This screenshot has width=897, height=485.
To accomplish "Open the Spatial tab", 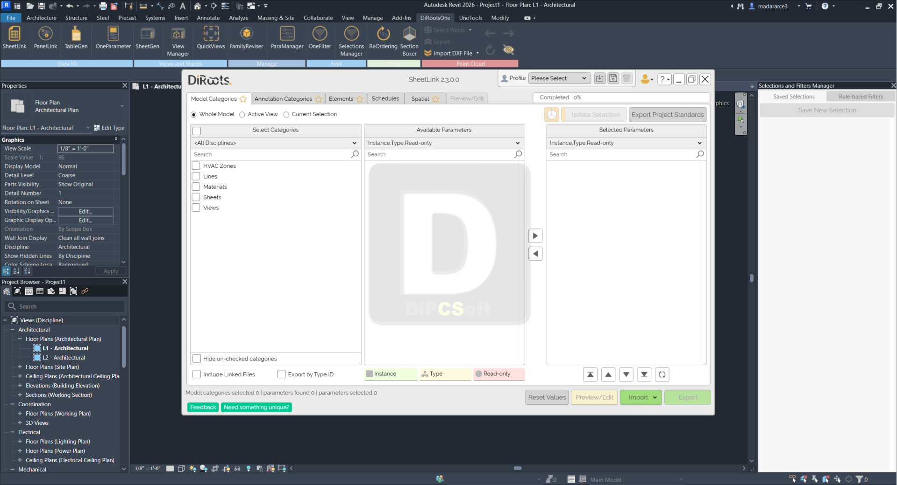I will click(x=425, y=99).
